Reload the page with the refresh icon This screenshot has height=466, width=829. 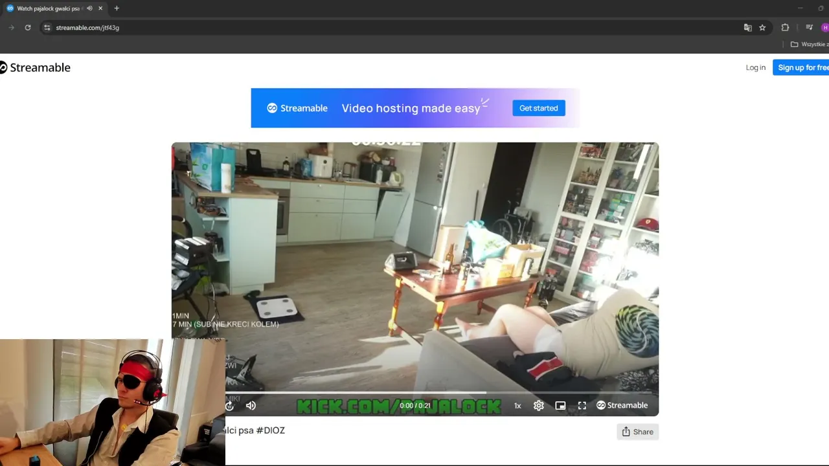coord(28,28)
